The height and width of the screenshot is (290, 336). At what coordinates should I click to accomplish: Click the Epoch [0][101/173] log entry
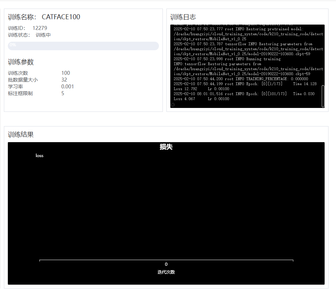pyautogui.click(x=244, y=94)
